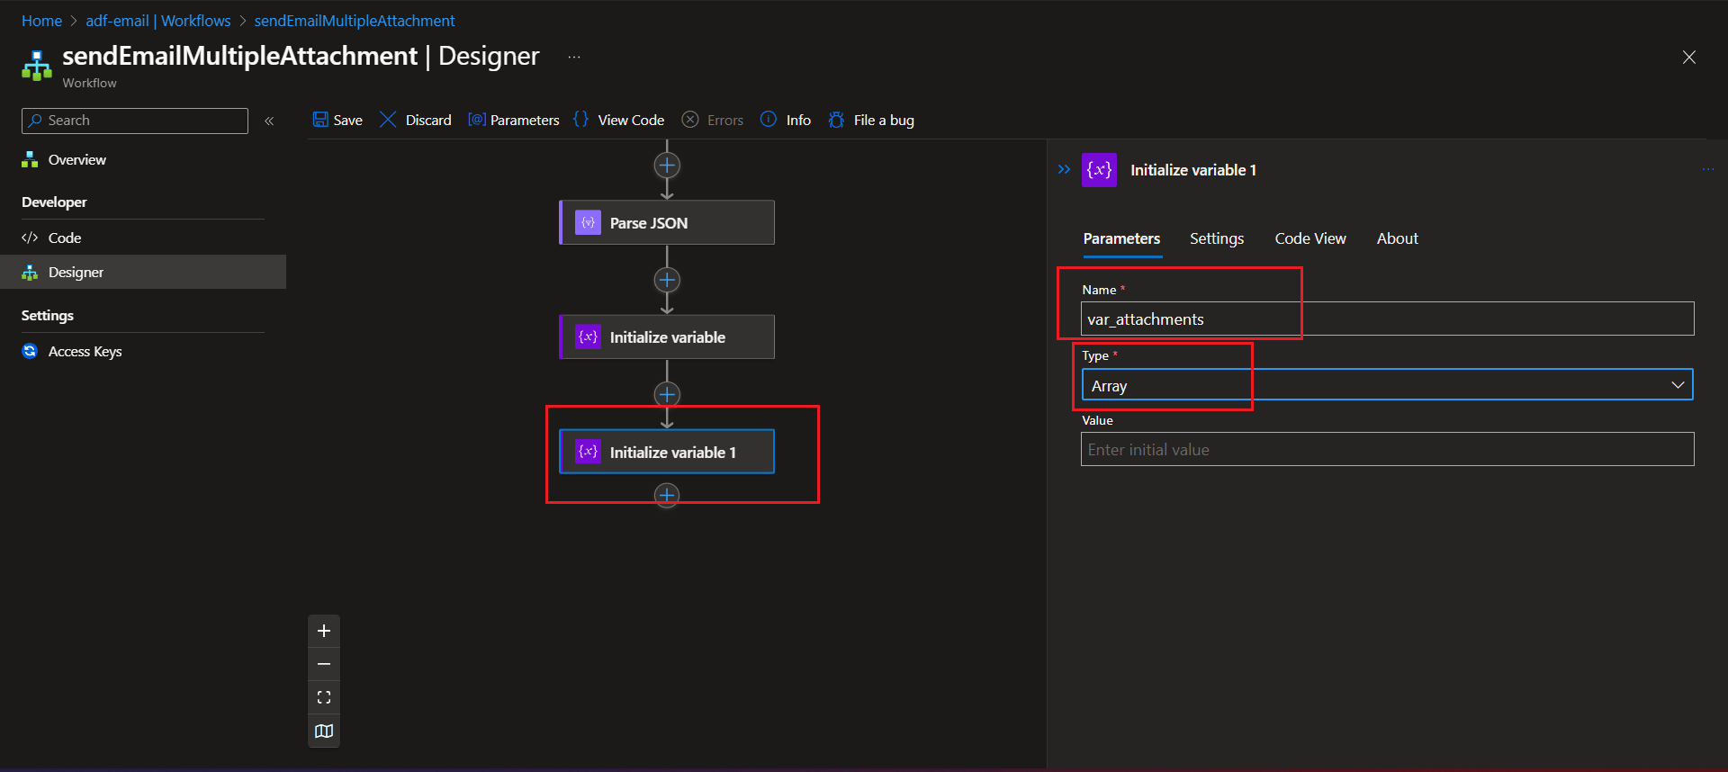Fit workflow to view on canvas
Viewport: 1728px width, 772px height.
[x=324, y=697]
